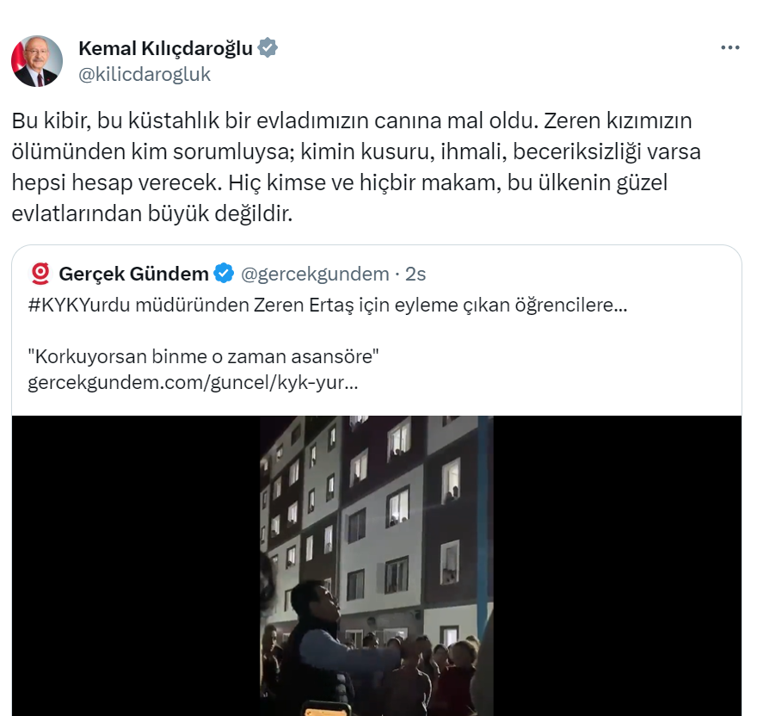Image resolution: width=757 pixels, height=716 pixels.
Task: Click the main tweet text starting 'Bu kibir'
Action: click(356, 167)
